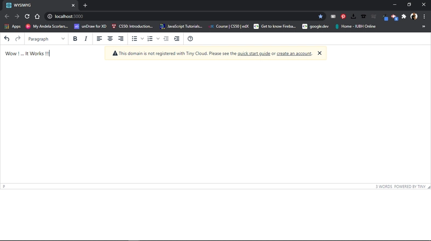
Task: Reload the current page
Action: [27, 17]
